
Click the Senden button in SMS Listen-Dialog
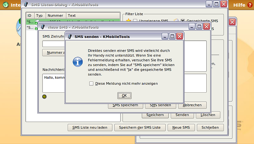coord(182,115)
